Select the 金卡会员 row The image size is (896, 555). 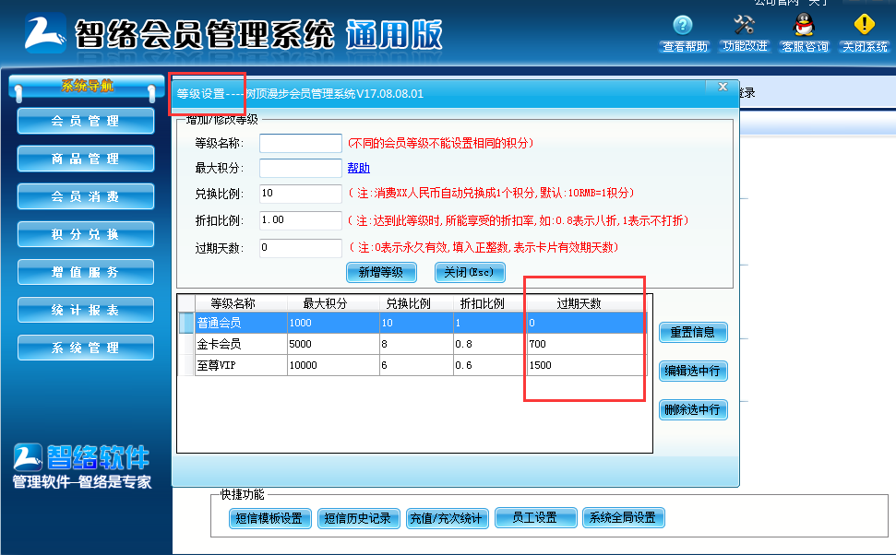coord(412,344)
